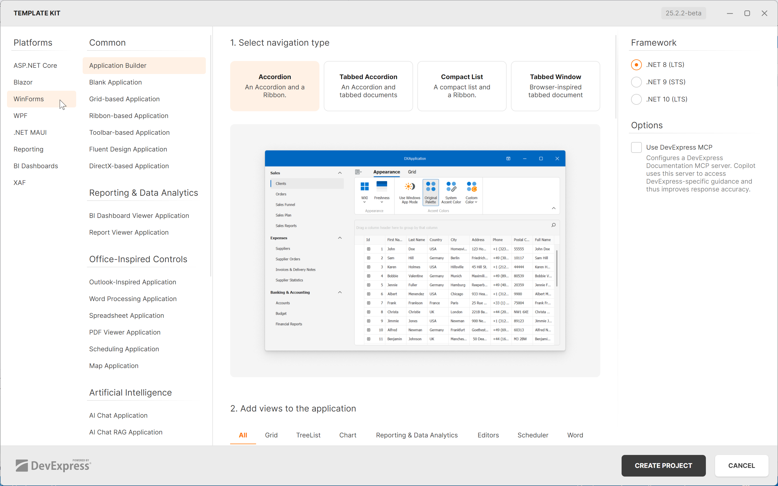Collapse the Expenses accordion group

point(340,238)
